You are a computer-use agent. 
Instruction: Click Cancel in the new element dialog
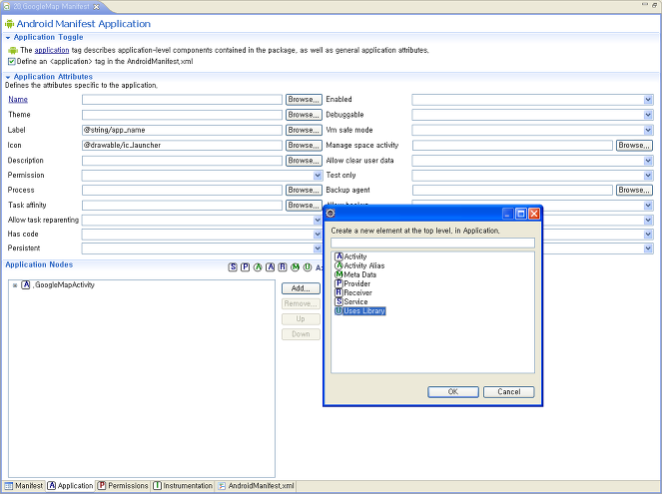(x=509, y=392)
